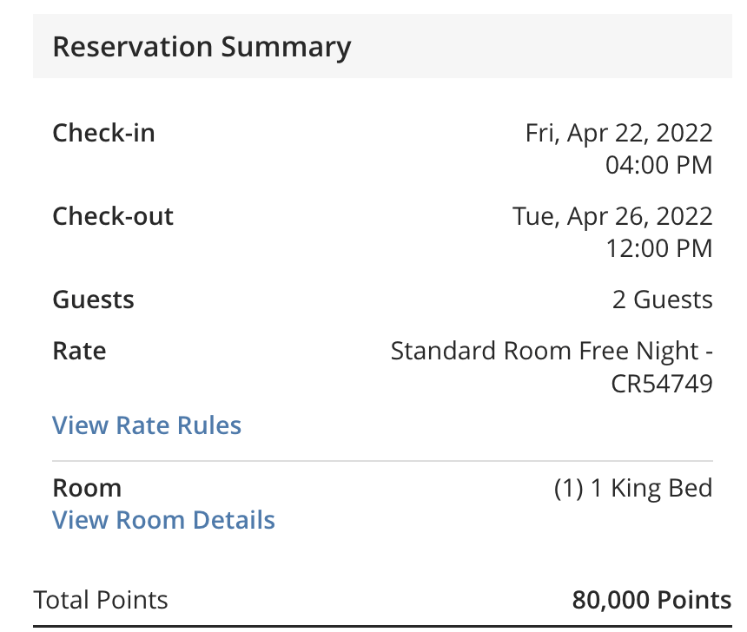Click the 04:00 PM check-in time
Screen dimensions: 747x632
pos(658,165)
